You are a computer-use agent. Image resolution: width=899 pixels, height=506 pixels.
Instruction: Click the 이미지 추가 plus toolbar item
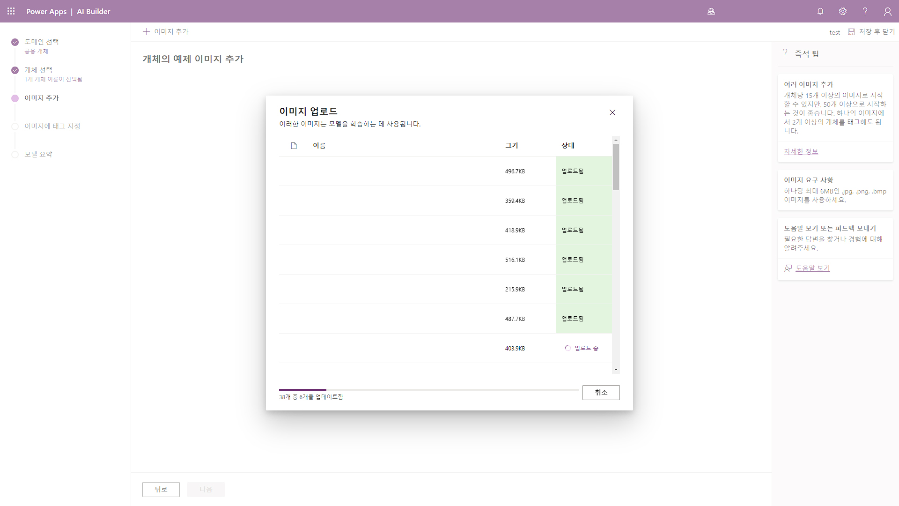(166, 31)
